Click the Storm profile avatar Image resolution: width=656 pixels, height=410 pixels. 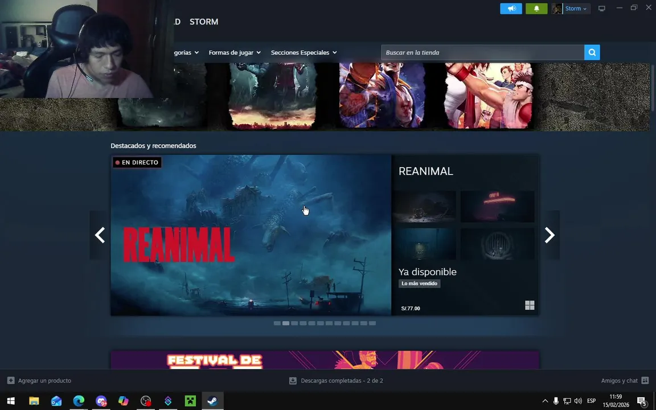click(557, 9)
